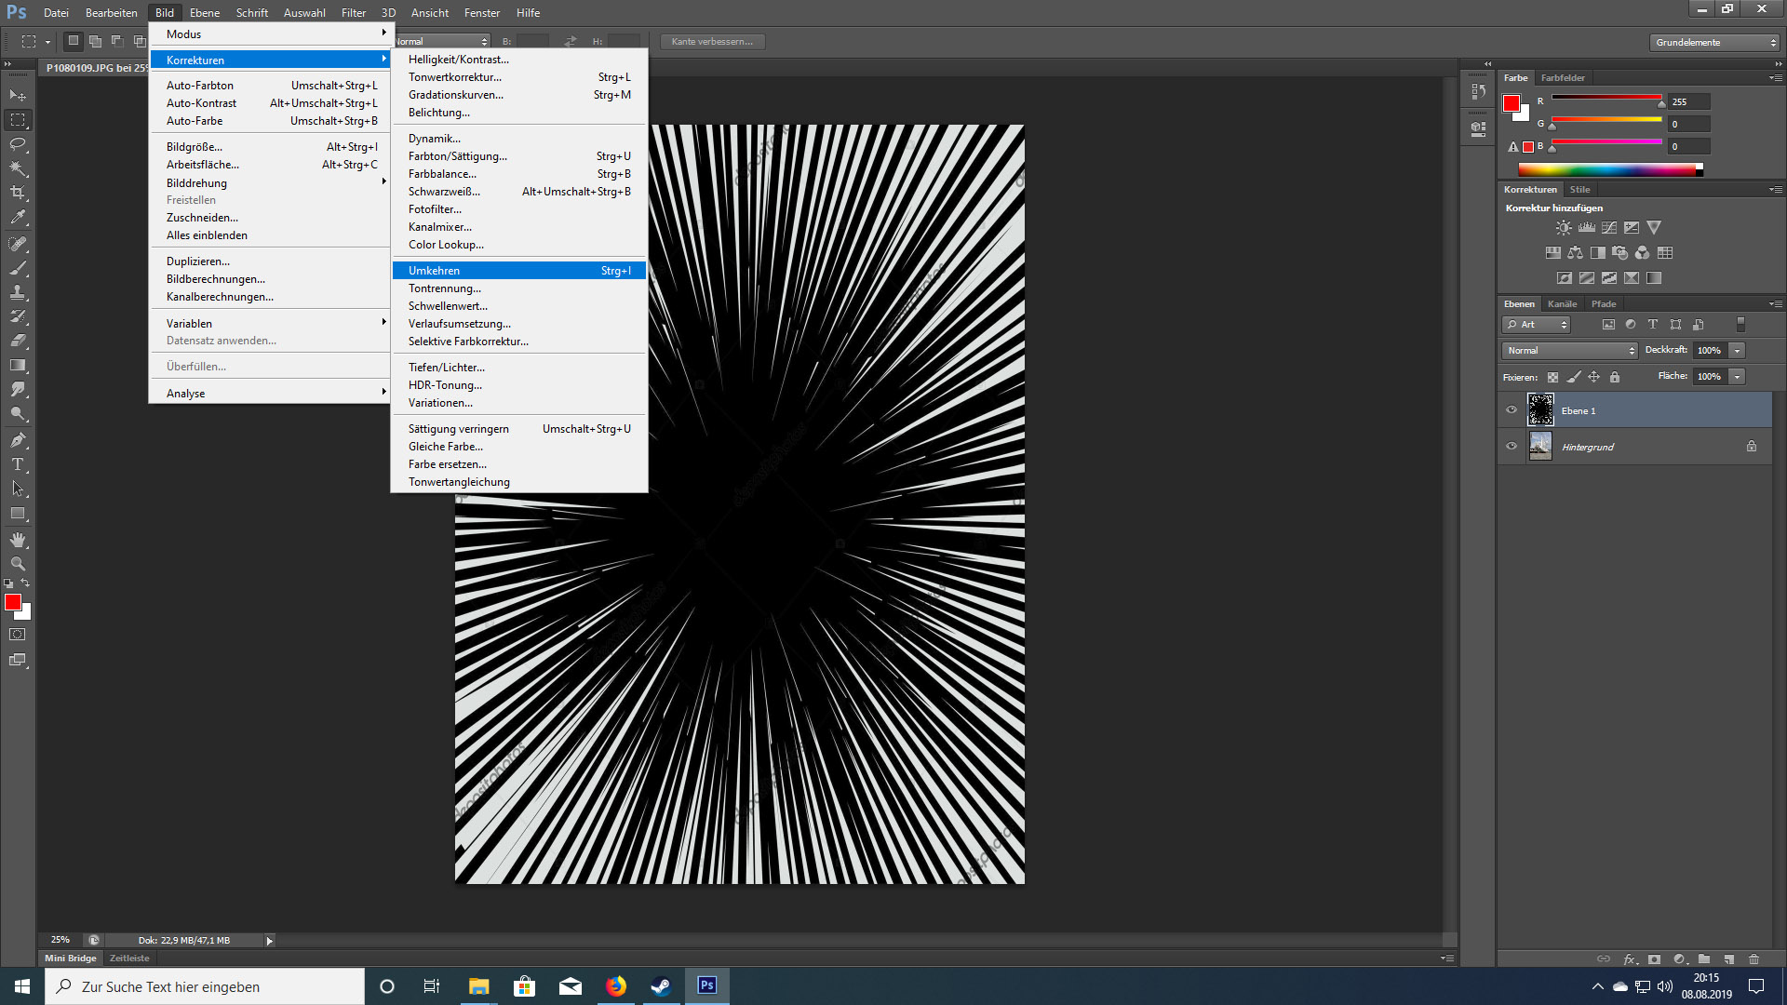Open the layer blend mode dropdown
This screenshot has height=1005, width=1787.
1569,351
